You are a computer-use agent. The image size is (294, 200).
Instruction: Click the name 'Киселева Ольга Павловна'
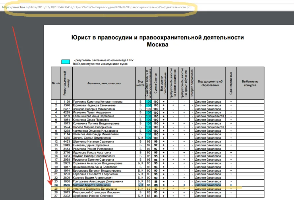tap(91, 120)
